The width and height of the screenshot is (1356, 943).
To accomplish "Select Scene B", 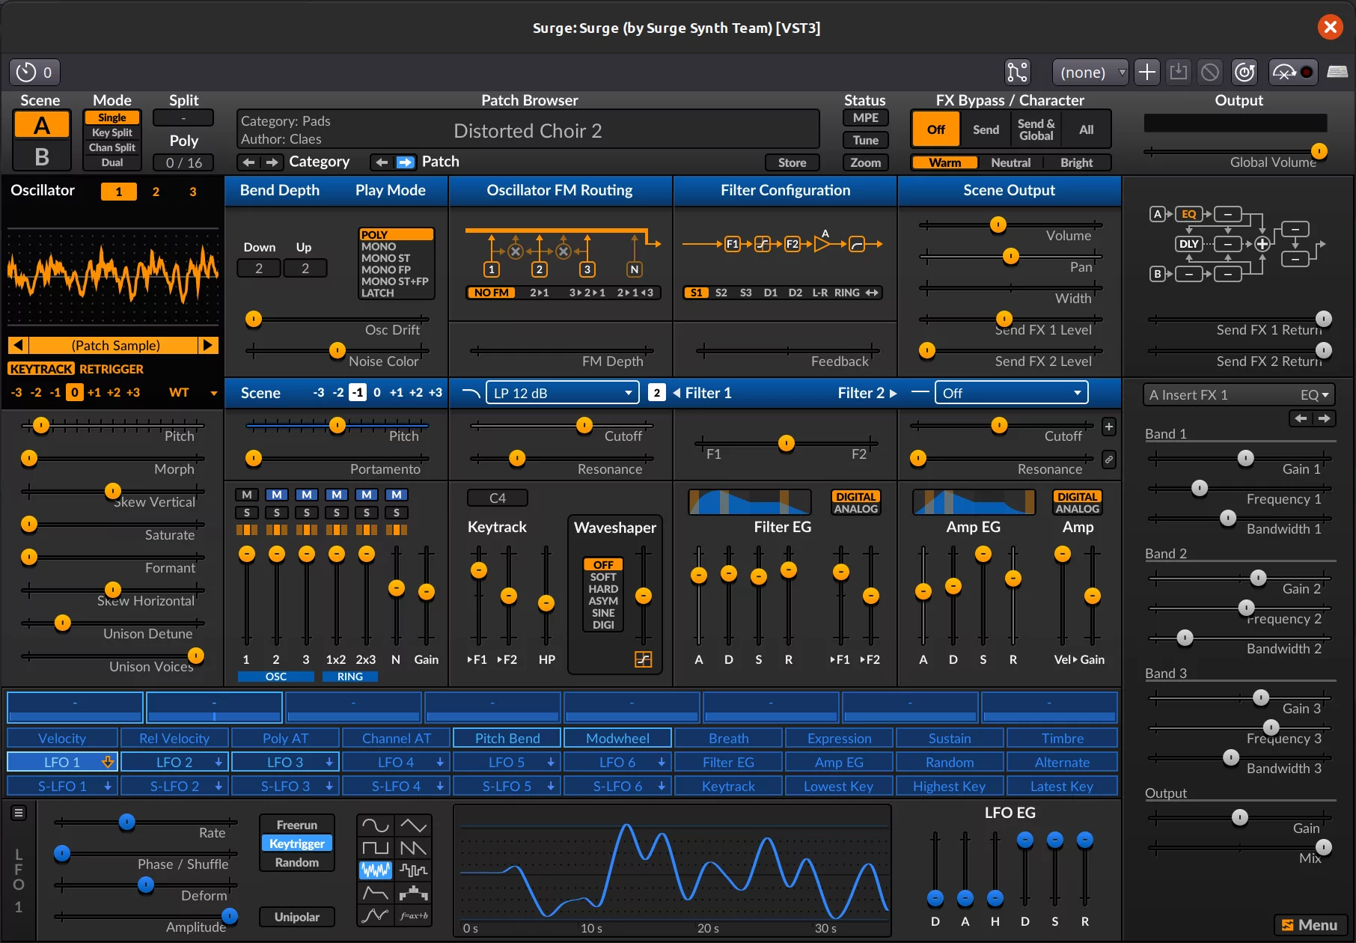I will (x=42, y=156).
